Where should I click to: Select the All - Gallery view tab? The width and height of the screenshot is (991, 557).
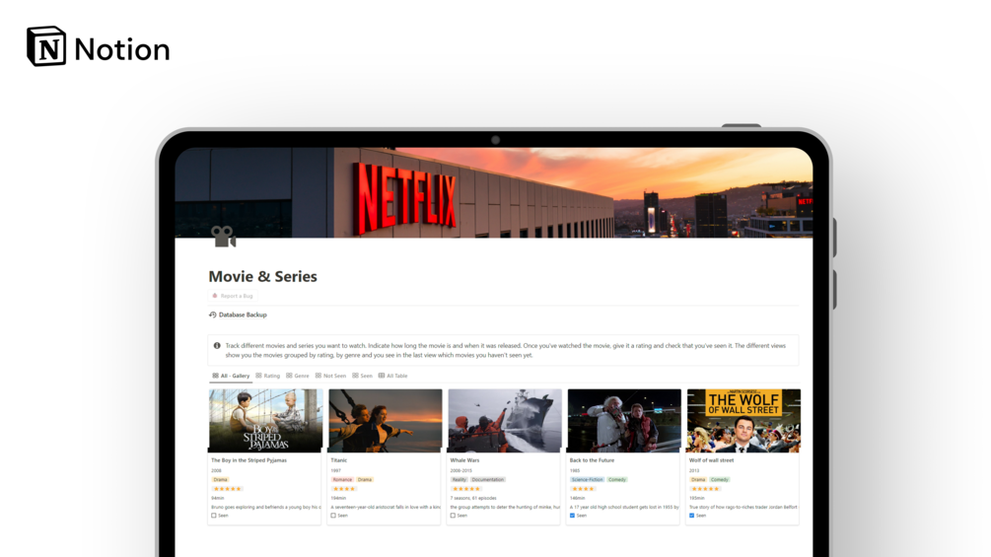231,376
